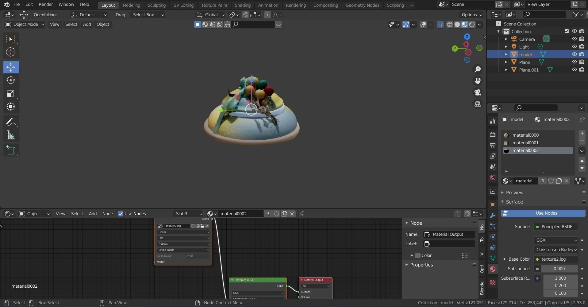
Task: Click the outliner search field
Action: [544, 14]
